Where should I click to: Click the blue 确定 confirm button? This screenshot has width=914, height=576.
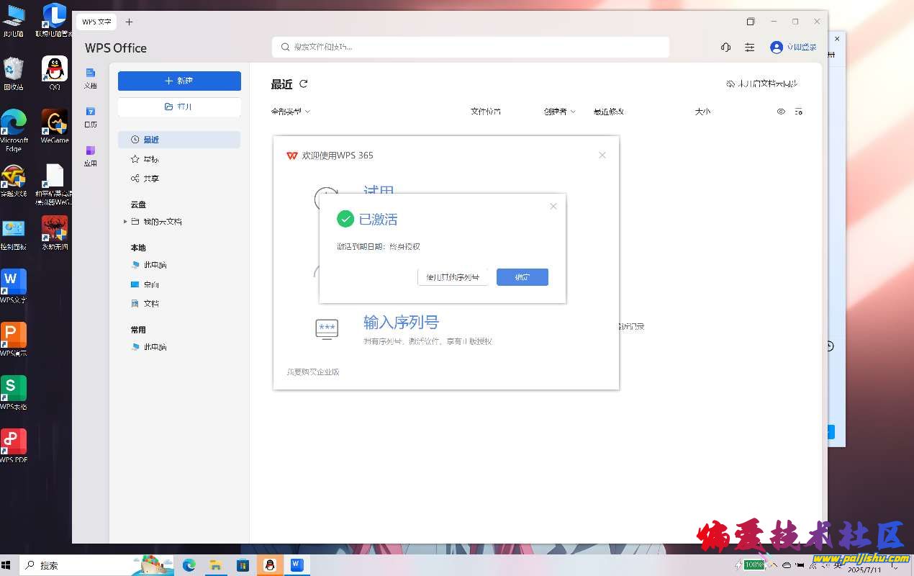(x=522, y=277)
